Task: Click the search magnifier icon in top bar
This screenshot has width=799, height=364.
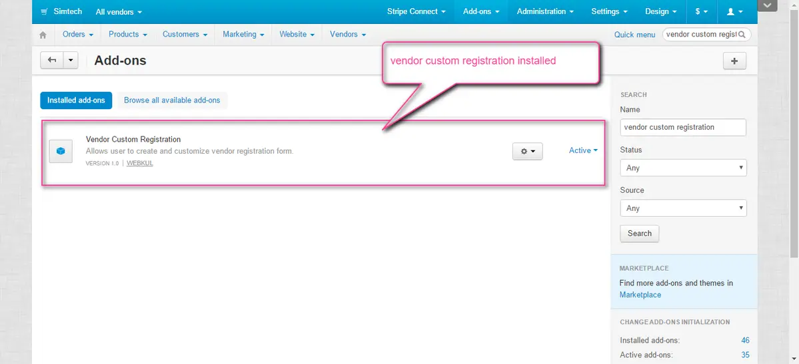Action: pyautogui.click(x=743, y=35)
